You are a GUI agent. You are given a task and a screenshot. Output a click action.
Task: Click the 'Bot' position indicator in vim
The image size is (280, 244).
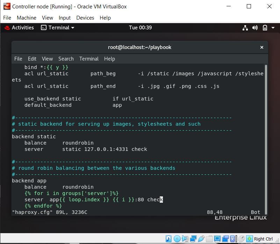pyautogui.click(x=256, y=212)
